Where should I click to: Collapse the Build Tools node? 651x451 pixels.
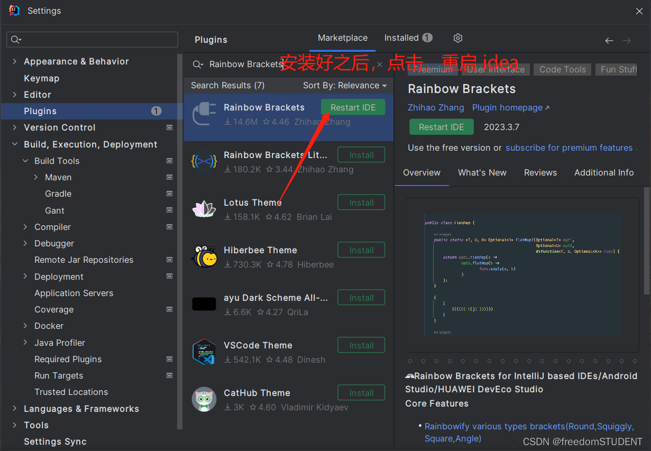coord(25,161)
